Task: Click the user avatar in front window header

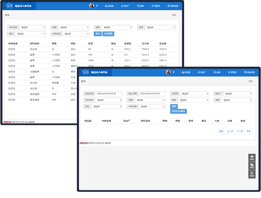Action: [x=168, y=72]
